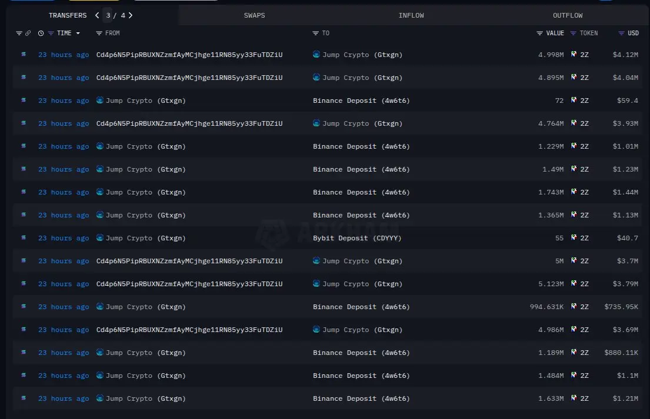Click the USD amount $1.23M
Image resolution: width=650 pixels, height=419 pixels.
(625, 169)
